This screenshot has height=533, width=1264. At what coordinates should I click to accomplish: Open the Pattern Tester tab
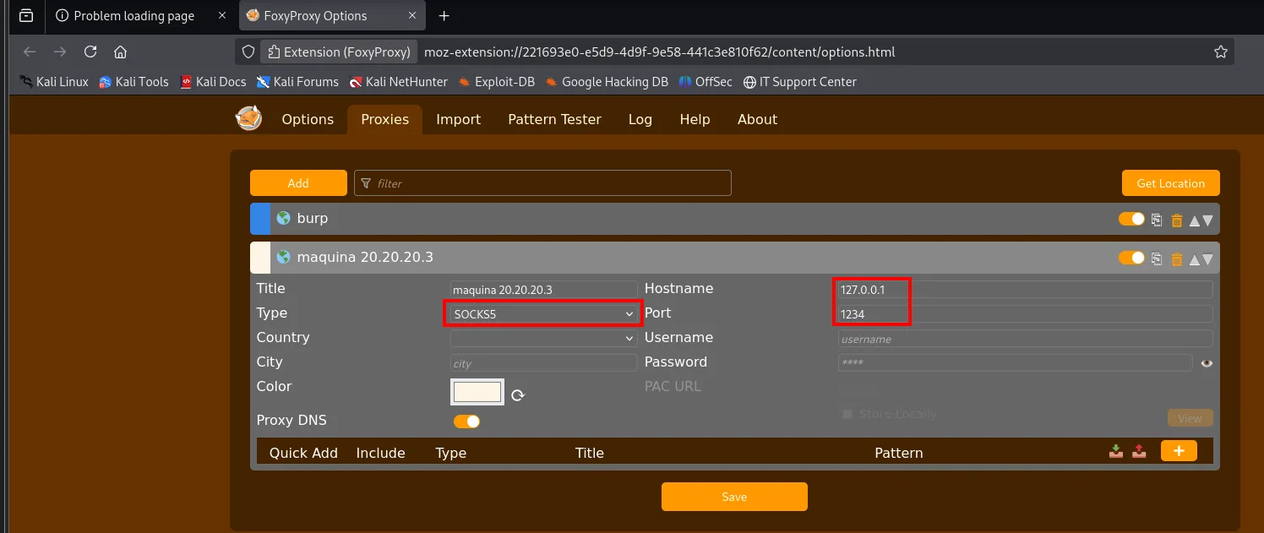pyautogui.click(x=554, y=119)
